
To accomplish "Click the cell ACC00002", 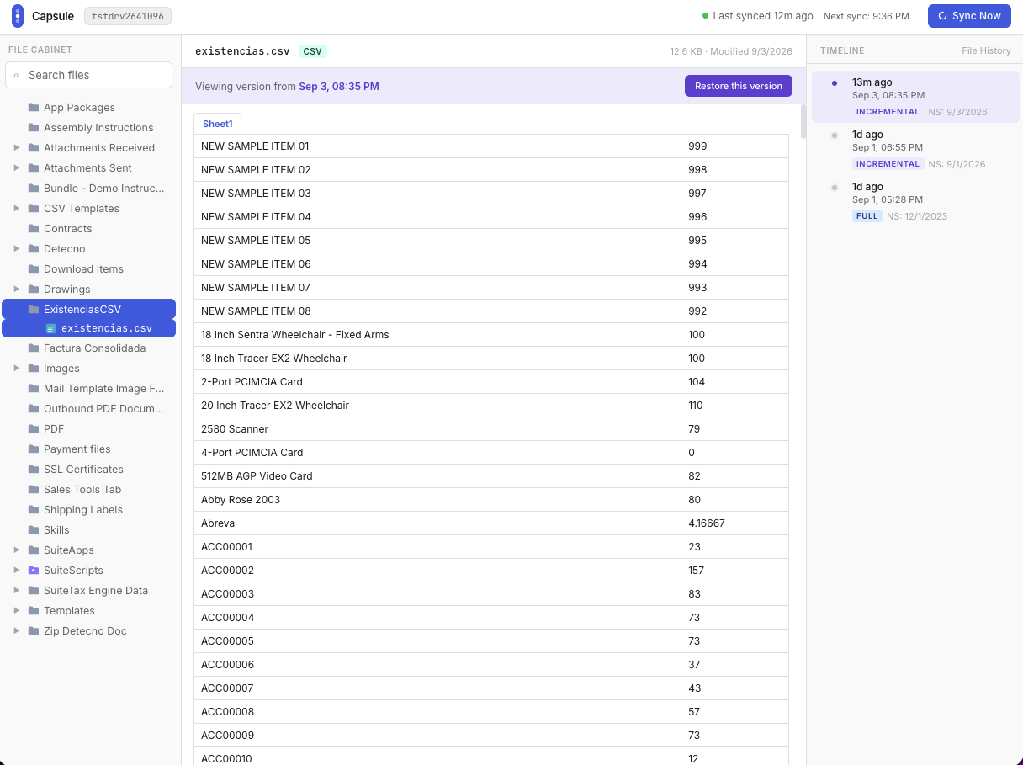I will click(437, 571).
